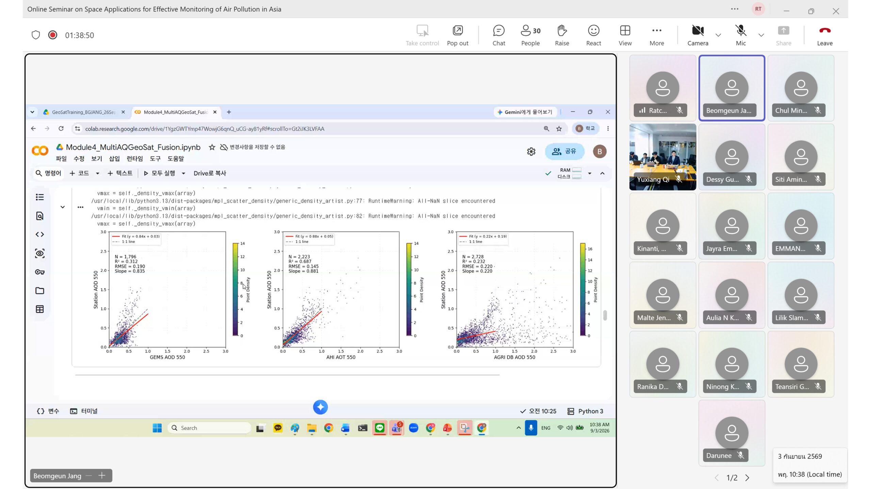871x489 pixels.
Task: Open More meeting options
Action: click(x=657, y=35)
